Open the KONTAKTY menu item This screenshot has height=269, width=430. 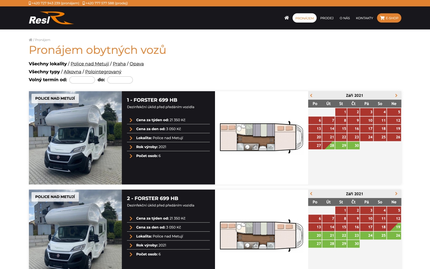click(x=364, y=18)
